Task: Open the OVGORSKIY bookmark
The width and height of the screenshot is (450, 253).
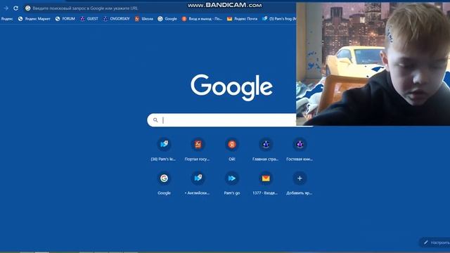Action: click(116, 19)
